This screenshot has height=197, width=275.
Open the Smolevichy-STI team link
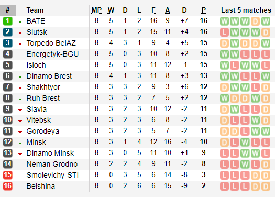52,175
